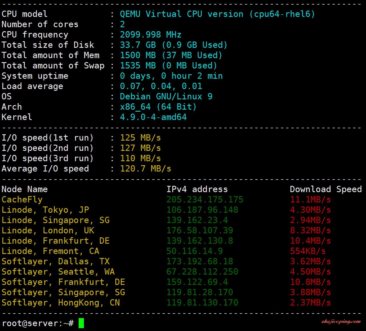Click the IPv4 address column header
The height and width of the screenshot is (331, 366).
197,189
